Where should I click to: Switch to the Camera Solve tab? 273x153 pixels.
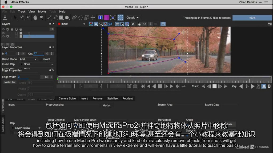[x=67, y=99]
